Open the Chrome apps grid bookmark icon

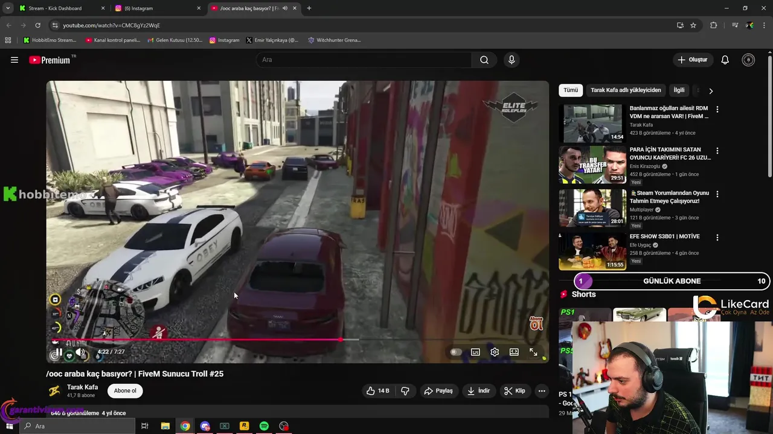pos(8,40)
